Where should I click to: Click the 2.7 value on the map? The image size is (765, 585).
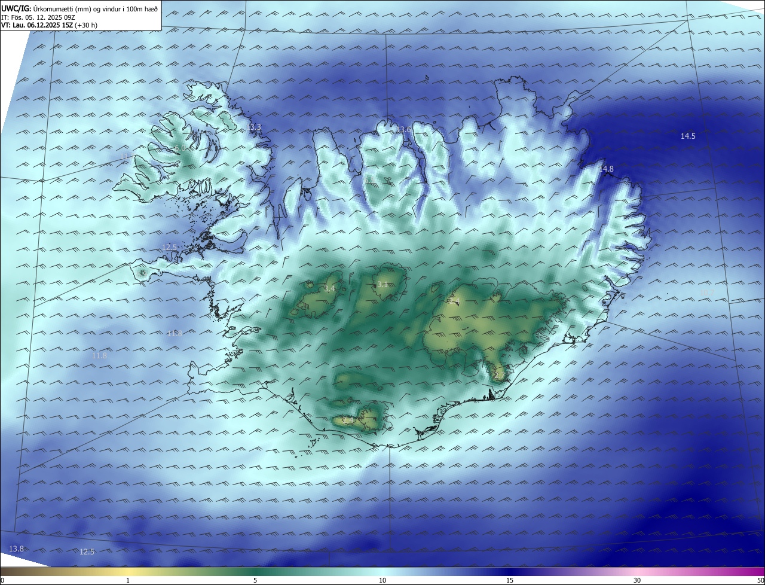(500, 376)
